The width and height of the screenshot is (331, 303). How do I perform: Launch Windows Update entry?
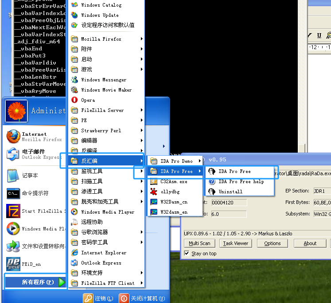(x=106, y=15)
